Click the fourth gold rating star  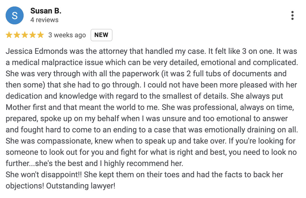pyautogui.click(x=33, y=35)
